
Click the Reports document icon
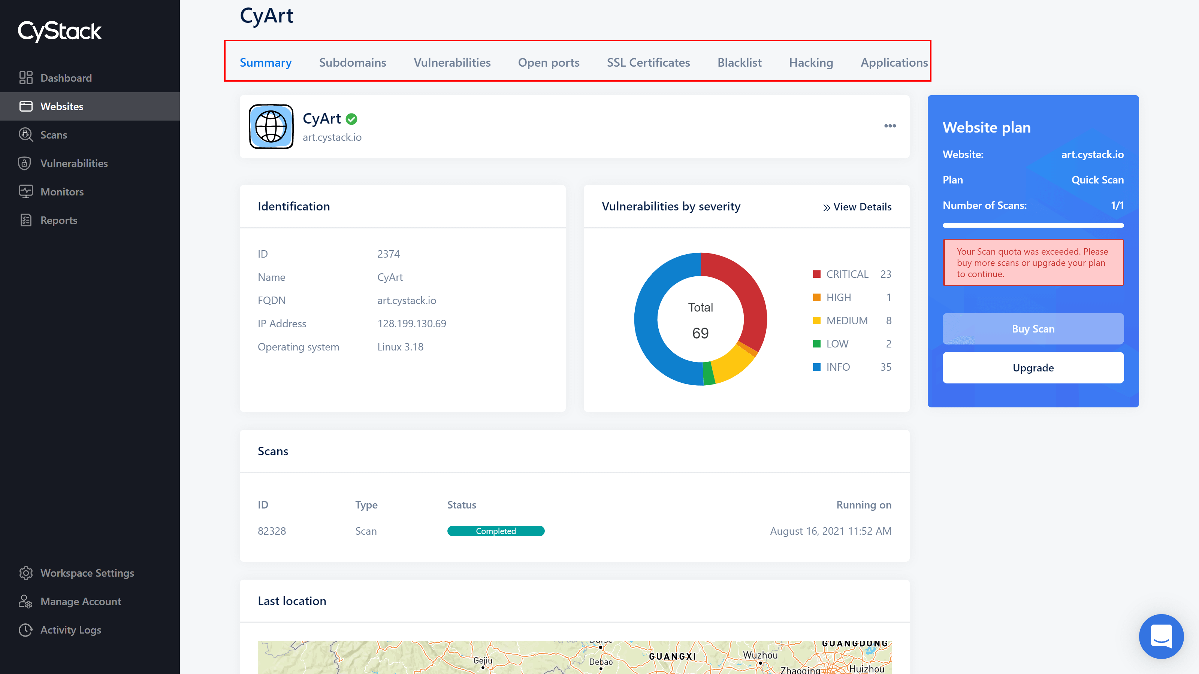(25, 220)
